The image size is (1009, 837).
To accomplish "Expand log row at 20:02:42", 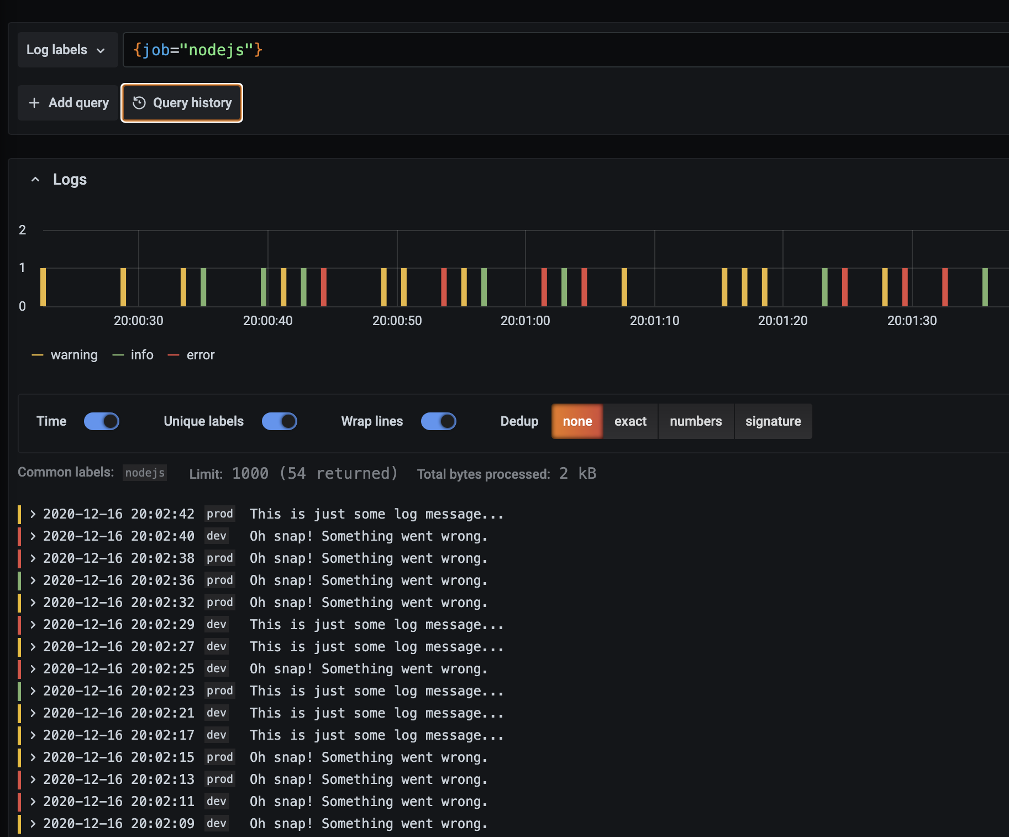I will (33, 514).
